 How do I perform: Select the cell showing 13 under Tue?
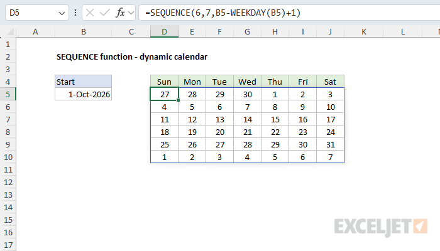click(x=220, y=120)
